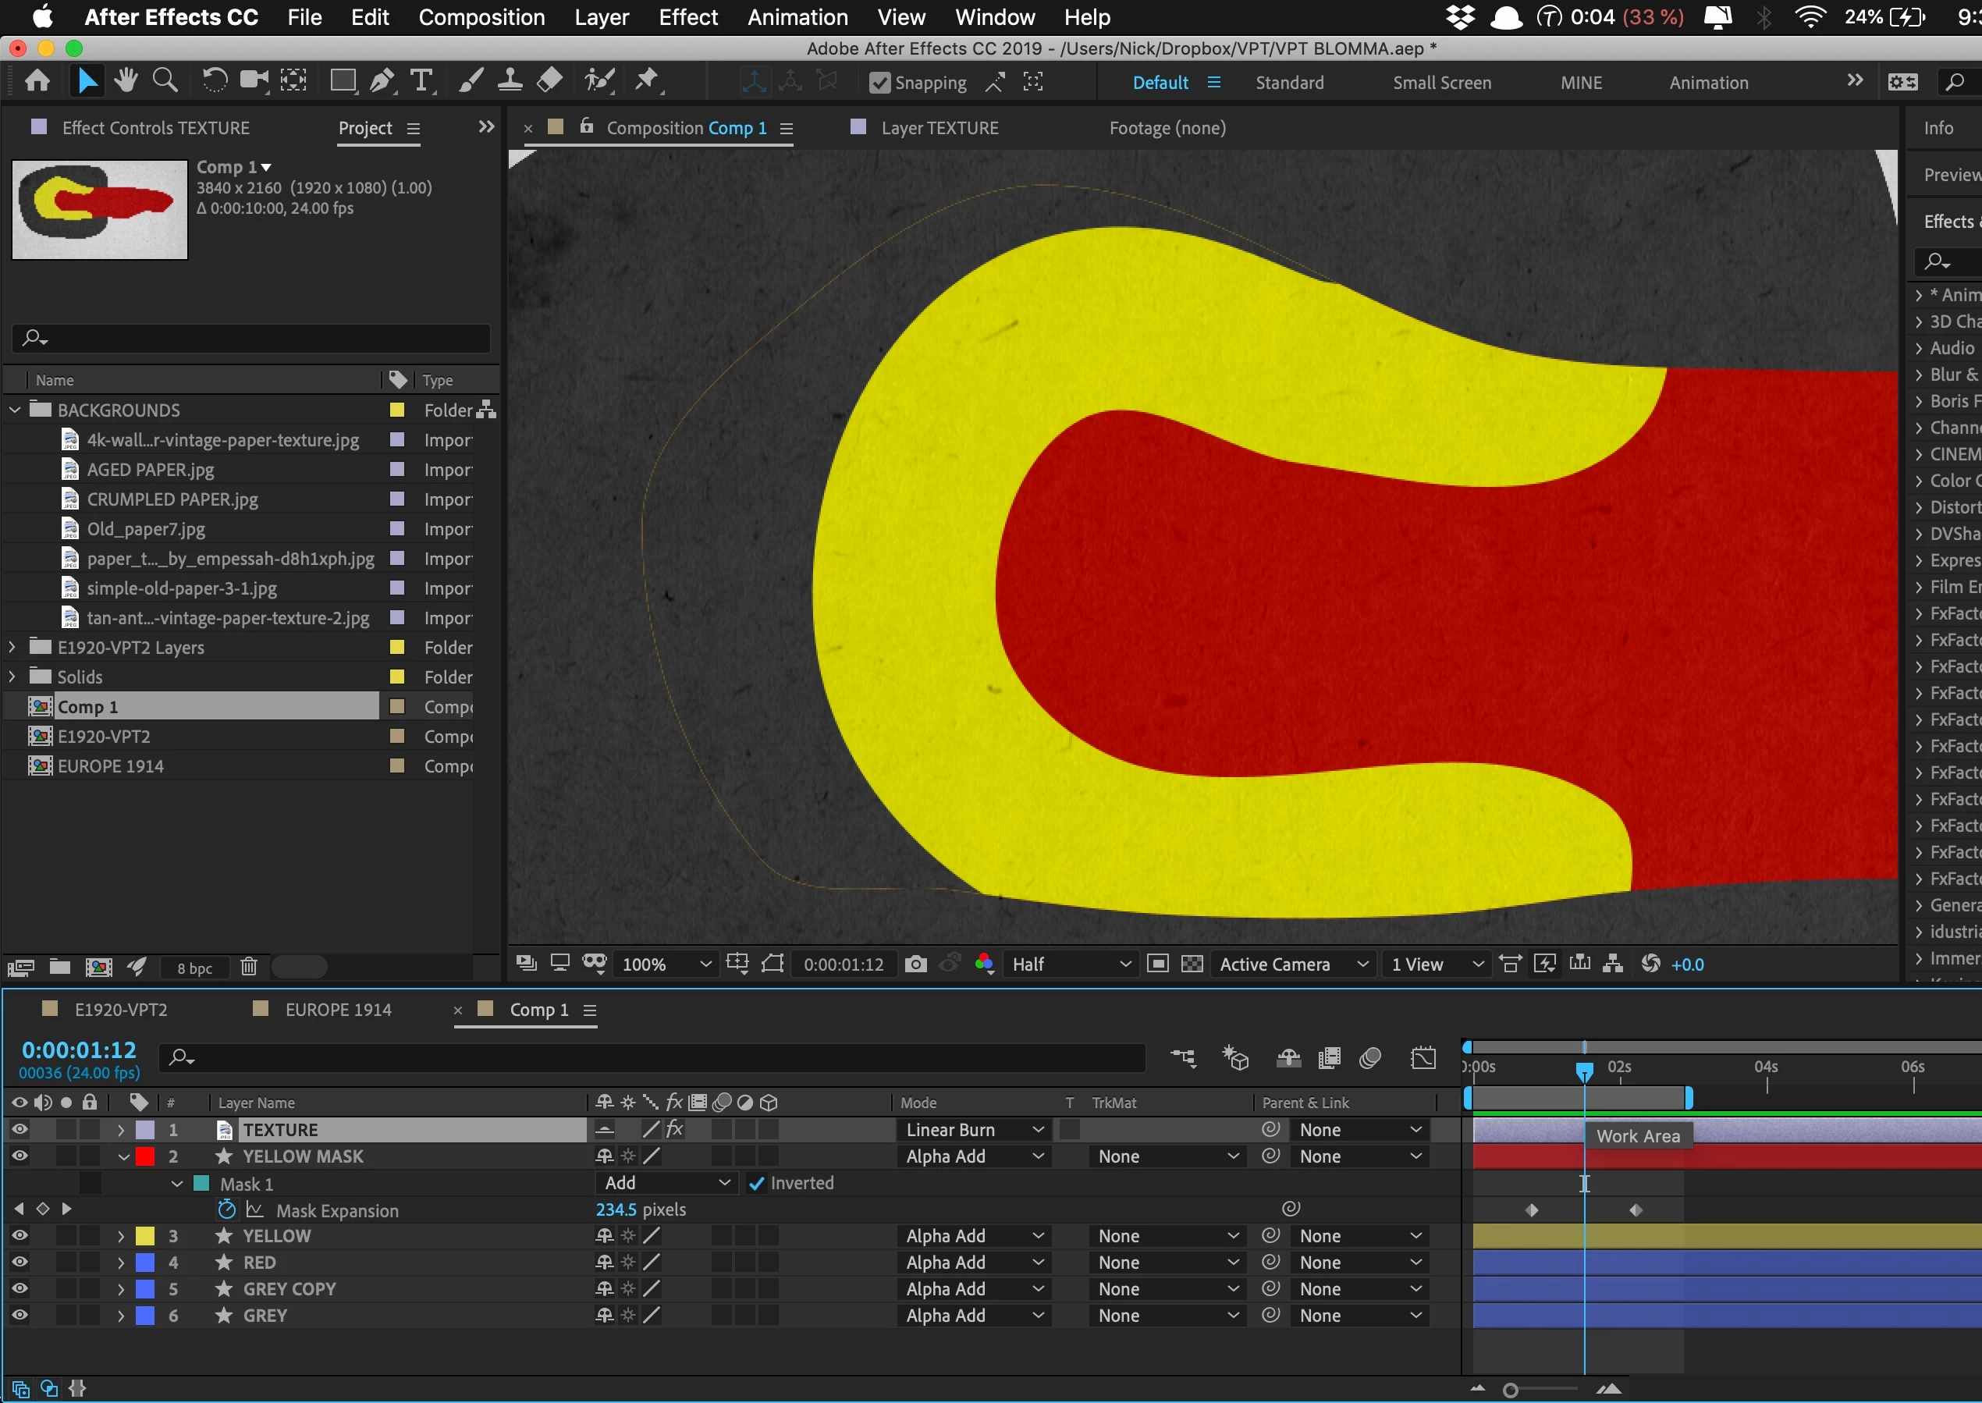Click the trash icon in Project panel
Image resolution: width=1982 pixels, height=1403 pixels.
(x=249, y=967)
